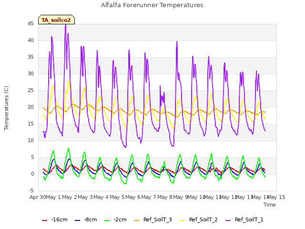The height and width of the screenshot is (229, 305).
Task: Click the yellow Ref_SoilT_2 legend swatch
Action: (x=182, y=220)
